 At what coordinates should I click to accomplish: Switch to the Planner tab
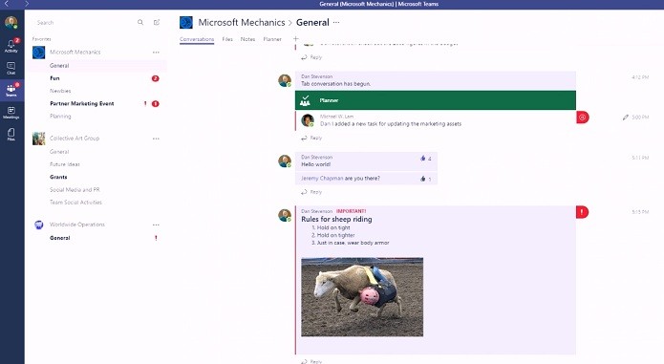click(x=272, y=39)
